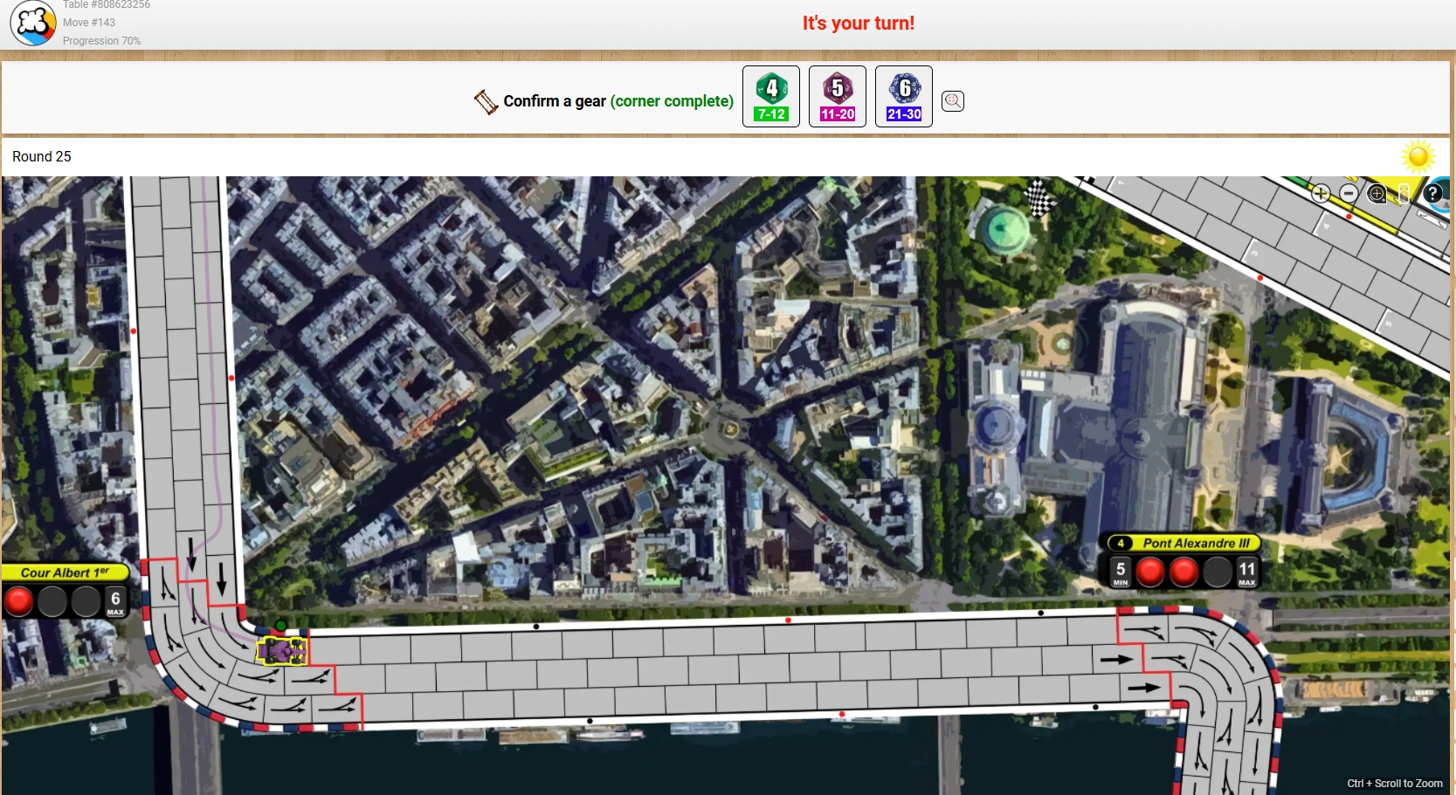Click the 11 MAX speed indicator

point(1246,572)
